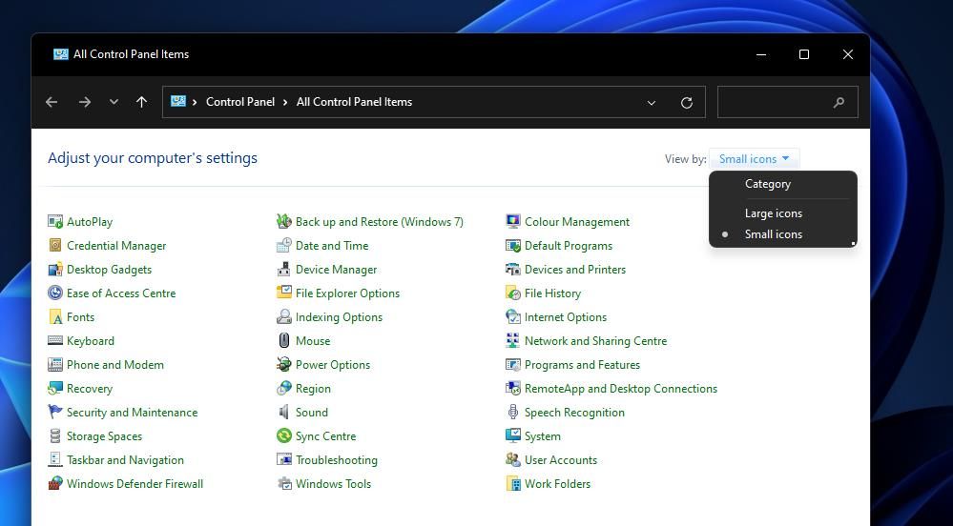Click the Credential Manager safe icon
The height and width of the screenshot is (526, 953).
55,246
